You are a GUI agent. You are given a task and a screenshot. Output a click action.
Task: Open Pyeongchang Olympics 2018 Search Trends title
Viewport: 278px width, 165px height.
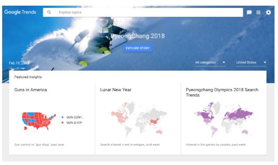222,93
